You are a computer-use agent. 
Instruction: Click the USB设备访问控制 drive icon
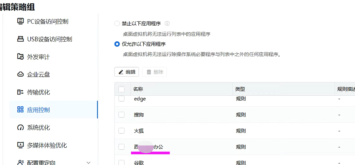20,39
